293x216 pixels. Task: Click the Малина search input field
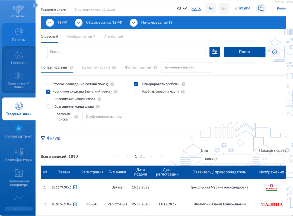pos(126,52)
